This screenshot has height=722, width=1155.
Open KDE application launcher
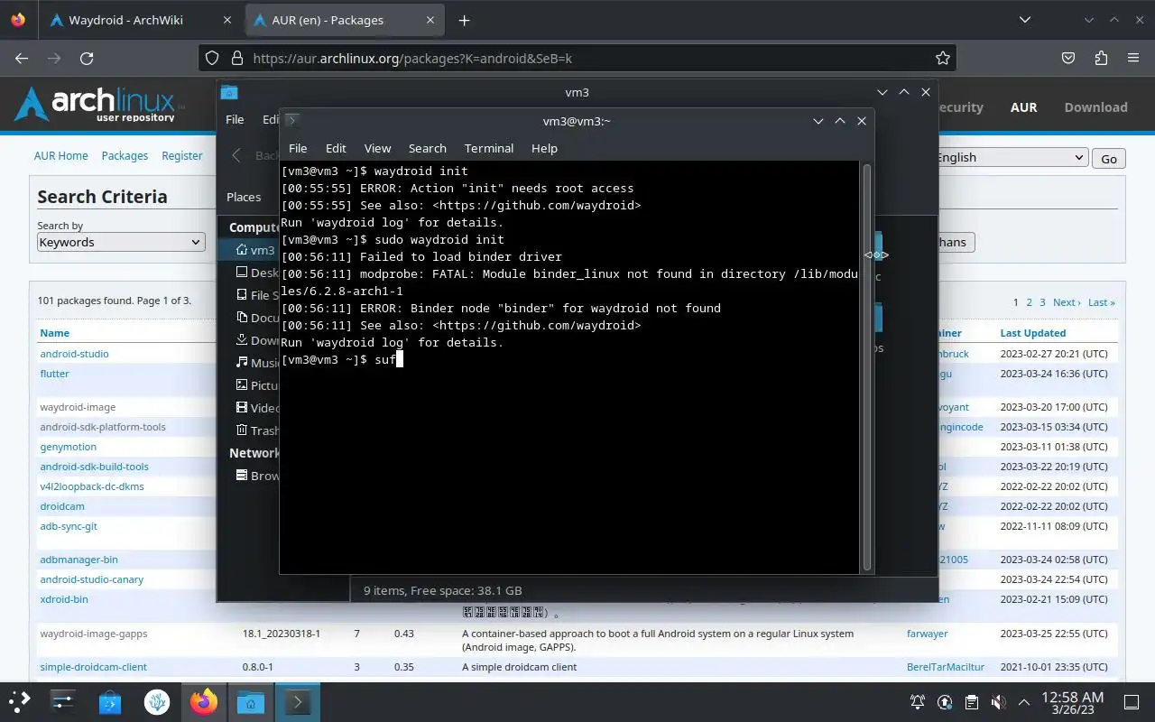(20, 701)
